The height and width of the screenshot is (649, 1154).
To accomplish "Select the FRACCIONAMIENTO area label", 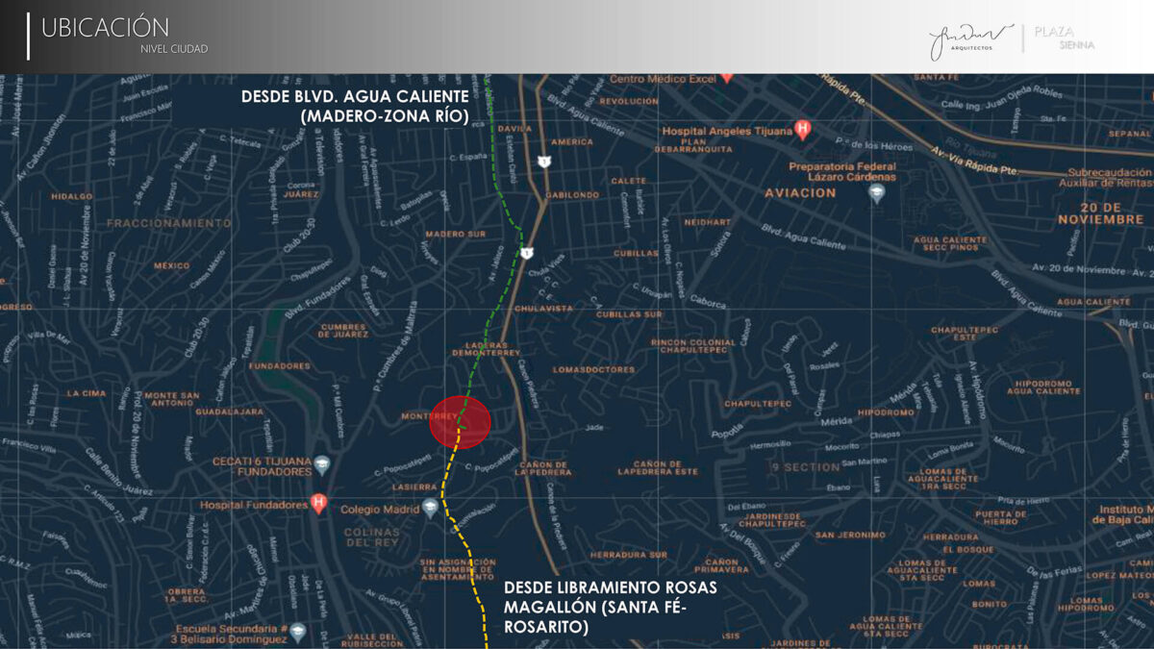I will (x=169, y=223).
